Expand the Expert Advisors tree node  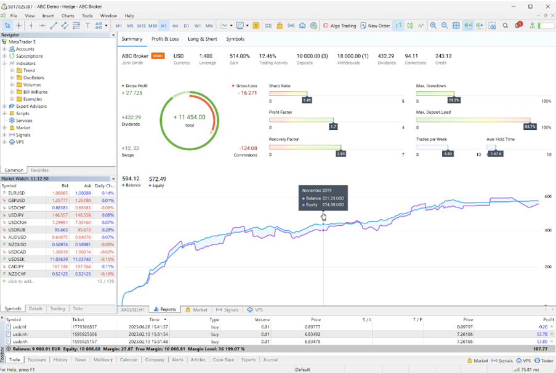point(5,106)
